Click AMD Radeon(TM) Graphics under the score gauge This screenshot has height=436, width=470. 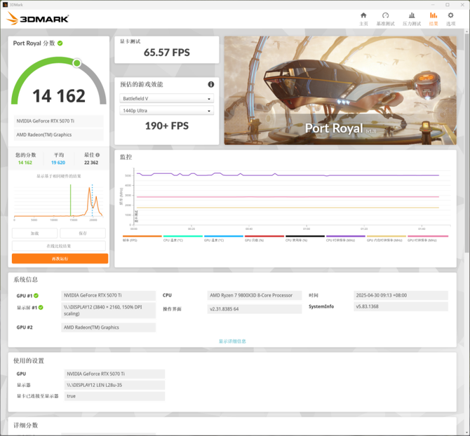[x=58, y=135]
